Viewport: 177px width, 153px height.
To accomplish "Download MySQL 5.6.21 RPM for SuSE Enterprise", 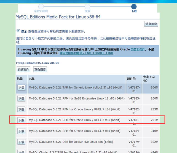I will pos(21,99).
